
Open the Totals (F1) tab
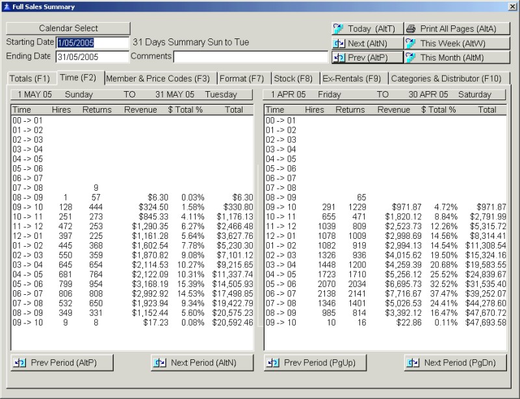click(x=30, y=79)
